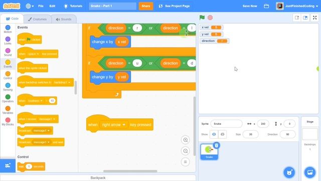Screen dimensions: 321x181
Task: Click the green flag to run
Action: click(202, 18)
